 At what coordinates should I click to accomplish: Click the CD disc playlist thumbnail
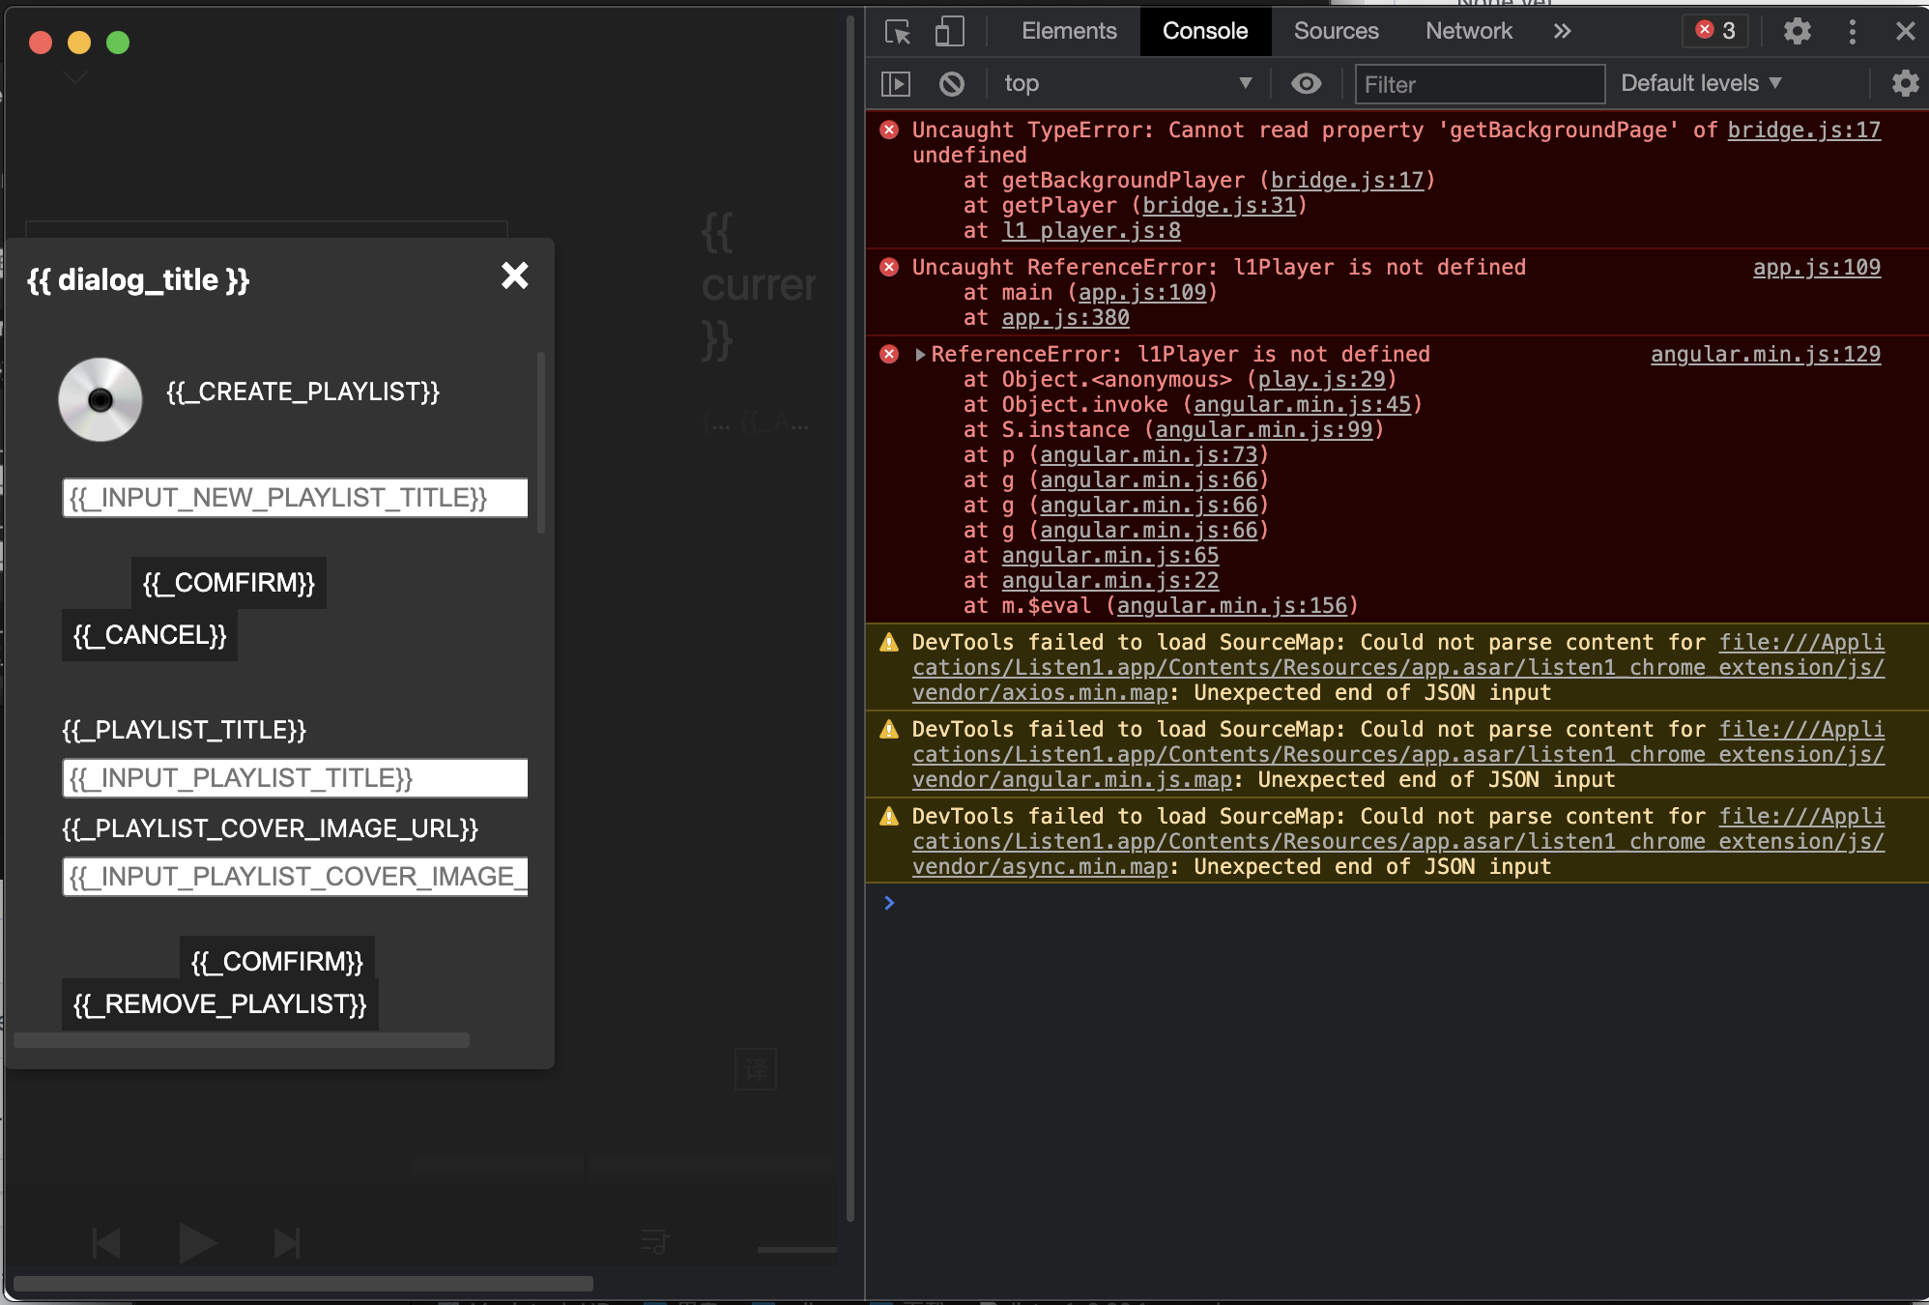coord(100,399)
